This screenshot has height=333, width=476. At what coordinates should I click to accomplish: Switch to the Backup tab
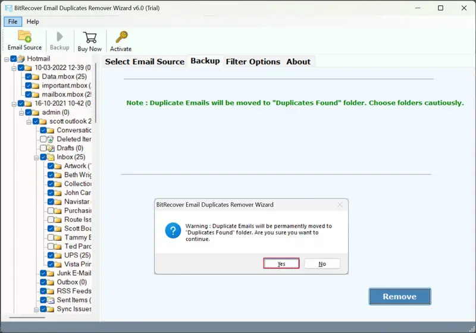[x=205, y=61]
